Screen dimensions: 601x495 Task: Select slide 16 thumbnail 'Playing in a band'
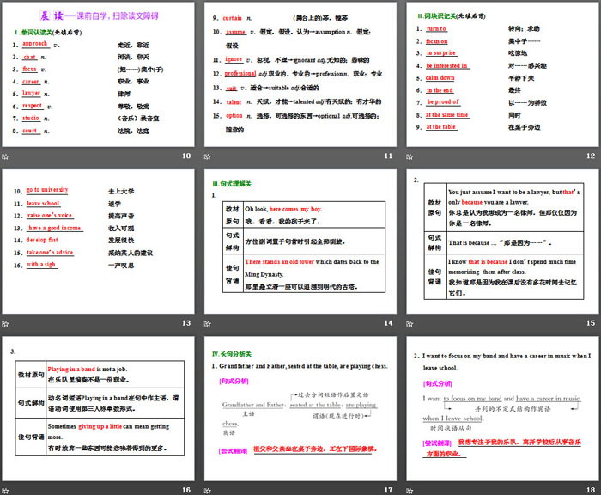tap(98, 409)
